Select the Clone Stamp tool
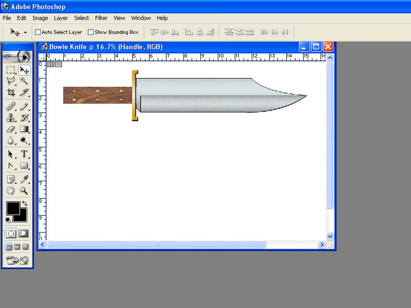411x308 pixels. pos(11,118)
